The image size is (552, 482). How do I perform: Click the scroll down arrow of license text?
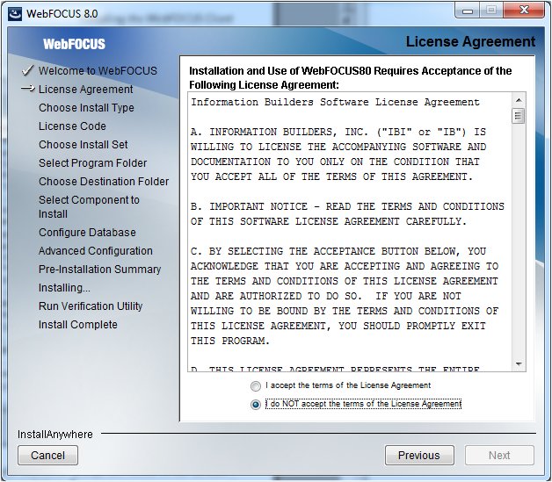click(519, 363)
